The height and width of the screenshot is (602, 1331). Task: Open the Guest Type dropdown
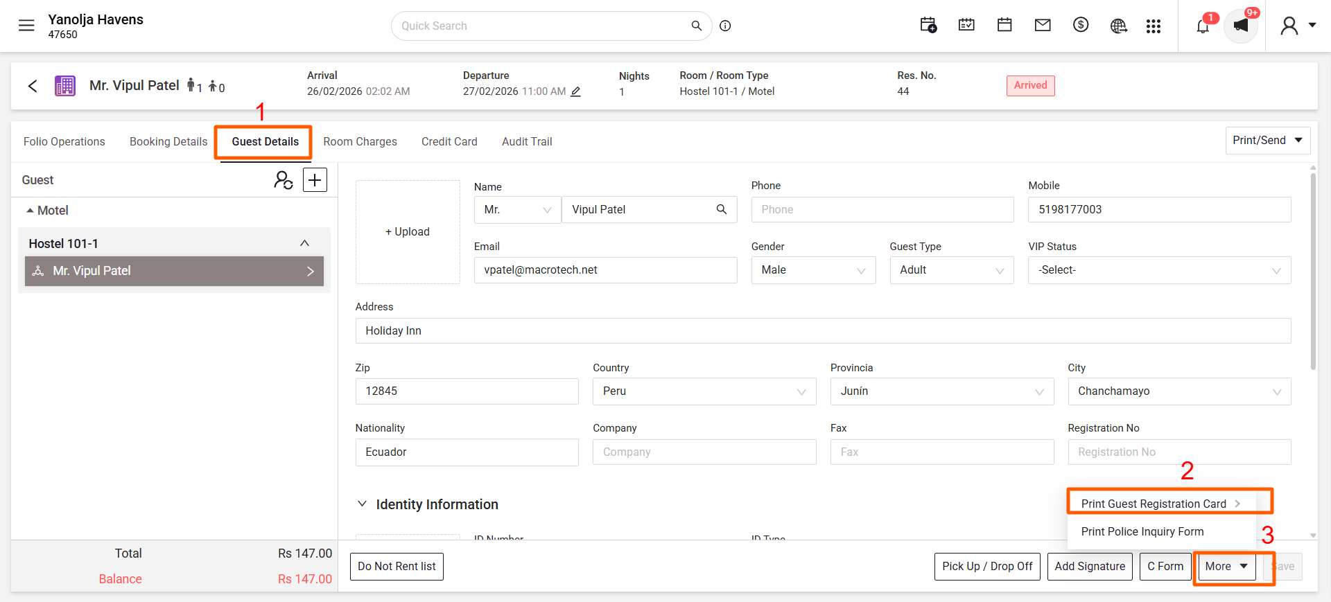pos(952,270)
